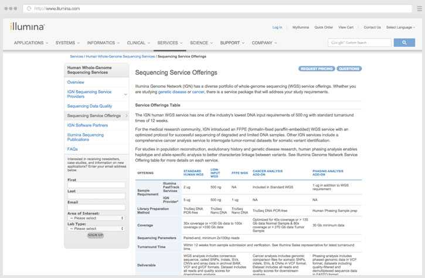Open the Applications navigation menu
The height and width of the screenshot is (278, 425).
point(30,43)
